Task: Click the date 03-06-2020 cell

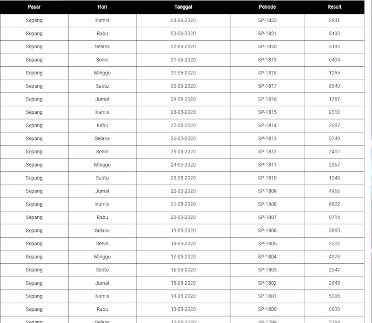Action: 183,34
